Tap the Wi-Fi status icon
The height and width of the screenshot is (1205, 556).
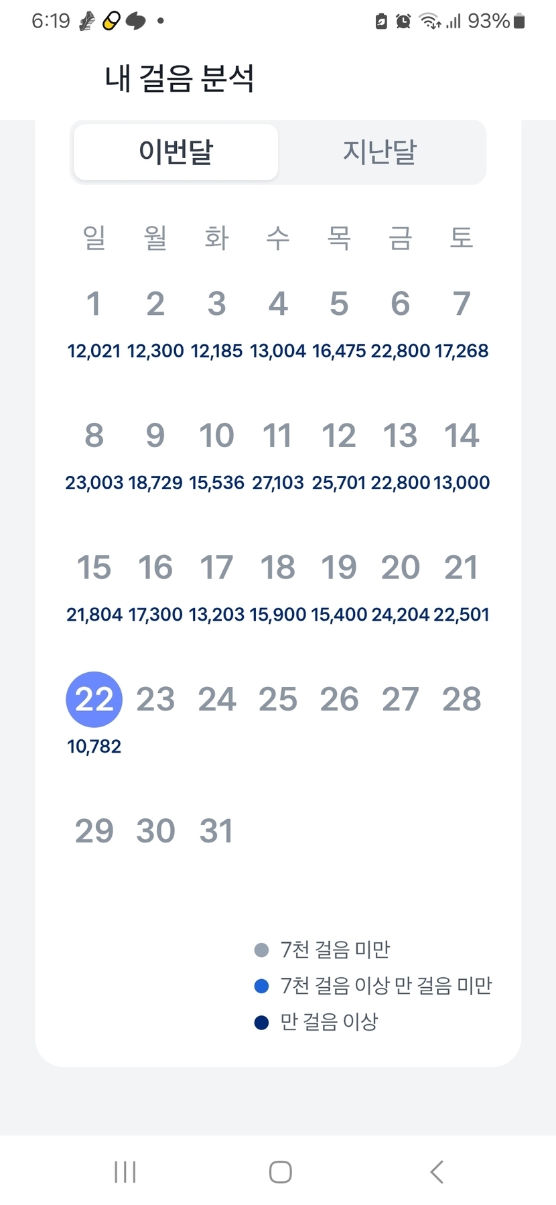[x=429, y=21]
